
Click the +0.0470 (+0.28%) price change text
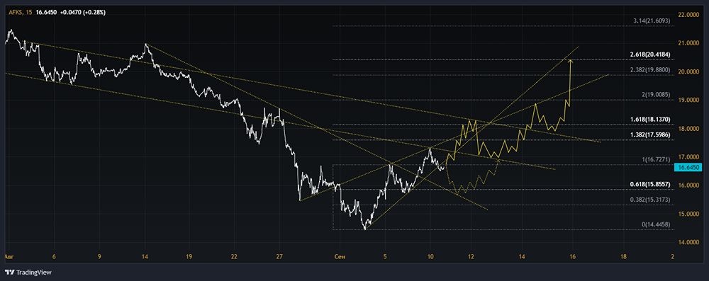[82, 13]
